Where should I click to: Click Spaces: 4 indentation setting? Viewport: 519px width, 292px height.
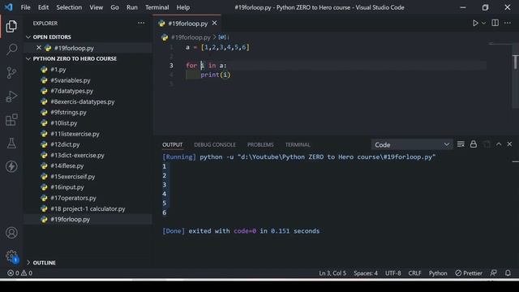(x=366, y=273)
